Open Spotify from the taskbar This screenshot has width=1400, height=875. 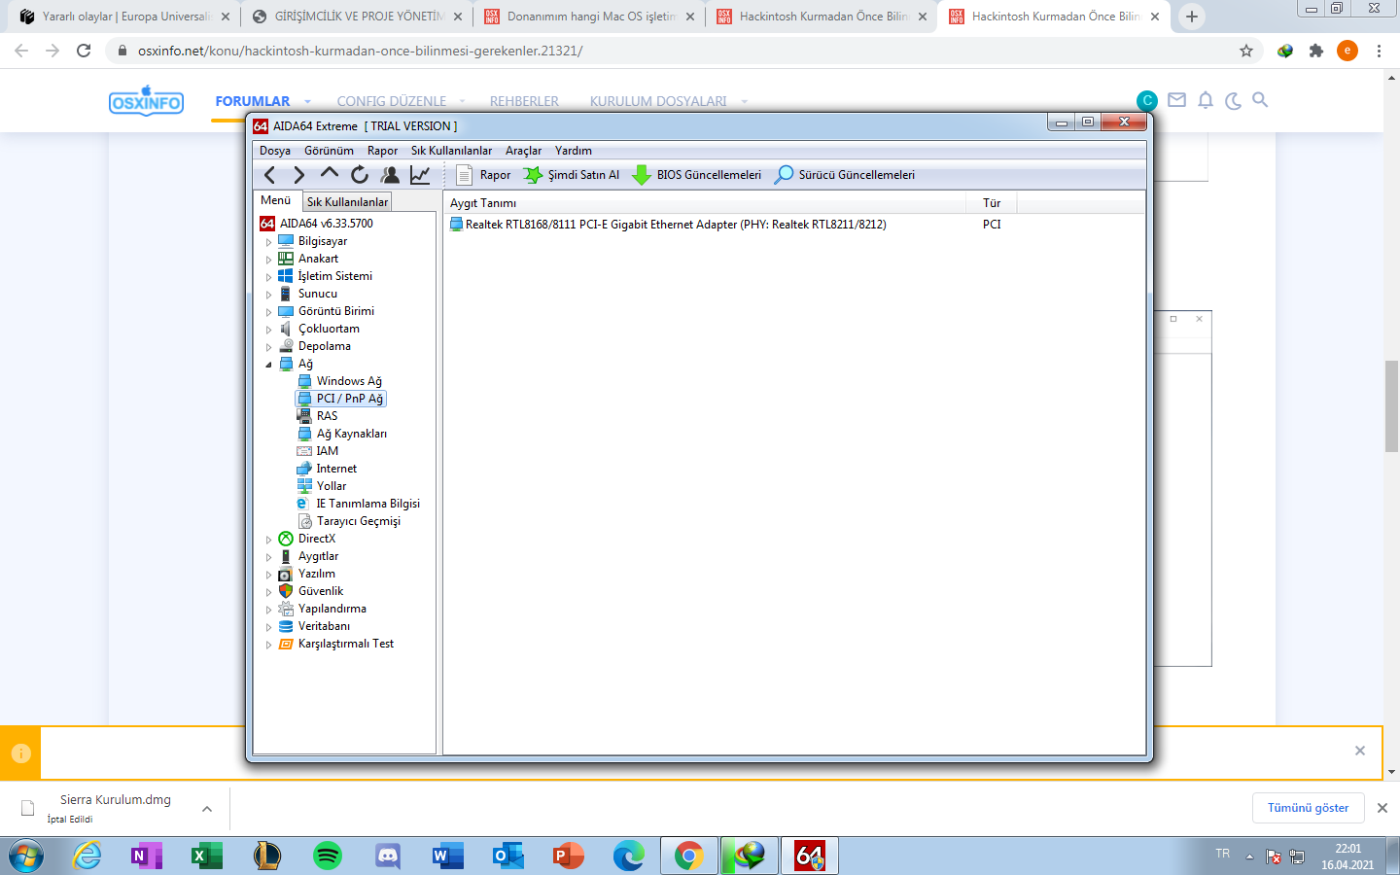[x=328, y=856]
